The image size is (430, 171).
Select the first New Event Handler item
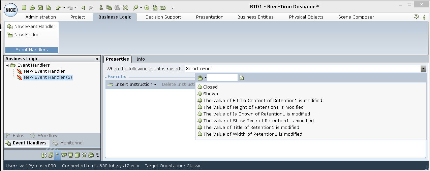44,71
